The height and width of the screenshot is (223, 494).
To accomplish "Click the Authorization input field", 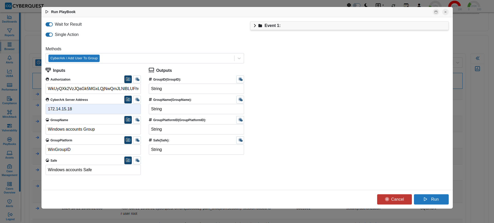I will [93, 89].
